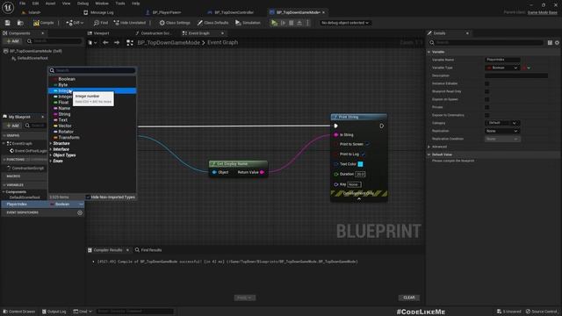Click the Eject playback icon
The height and width of the screenshot is (316, 562).
click(299, 23)
